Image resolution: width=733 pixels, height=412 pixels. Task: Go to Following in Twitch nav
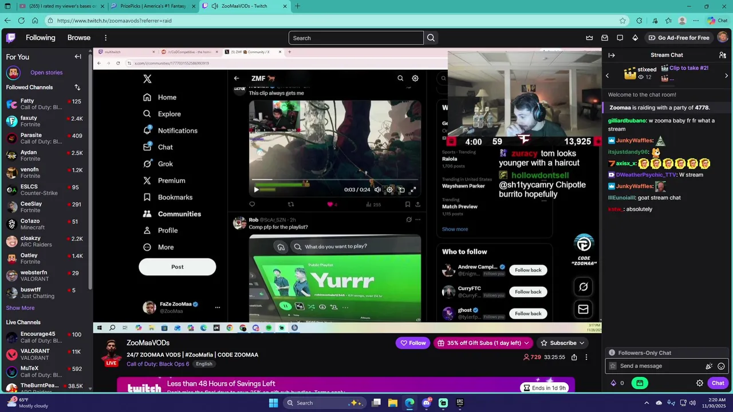pos(41,38)
